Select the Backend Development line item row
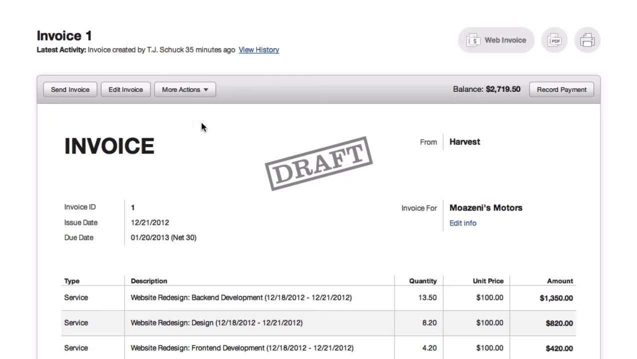This screenshot has width=637, height=359. pyautogui.click(x=318, y=297)
